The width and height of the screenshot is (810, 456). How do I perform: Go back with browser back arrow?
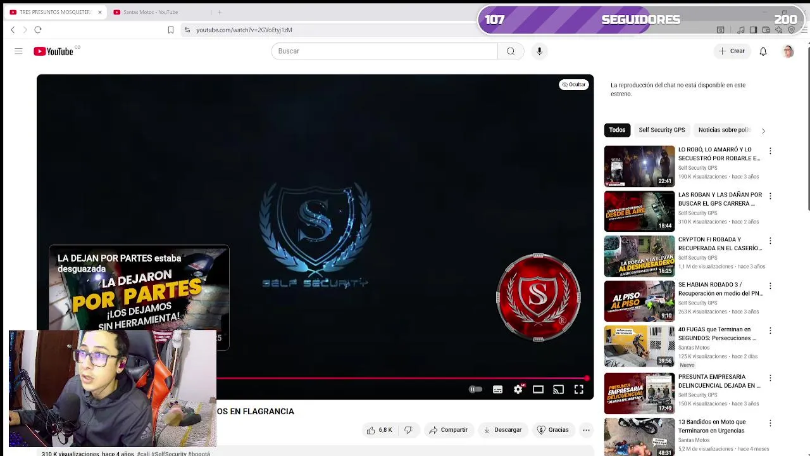(13, 30)
